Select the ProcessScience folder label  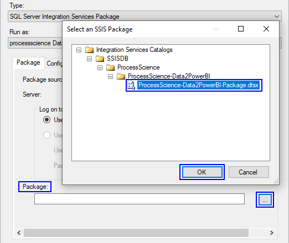click(138, 67)
